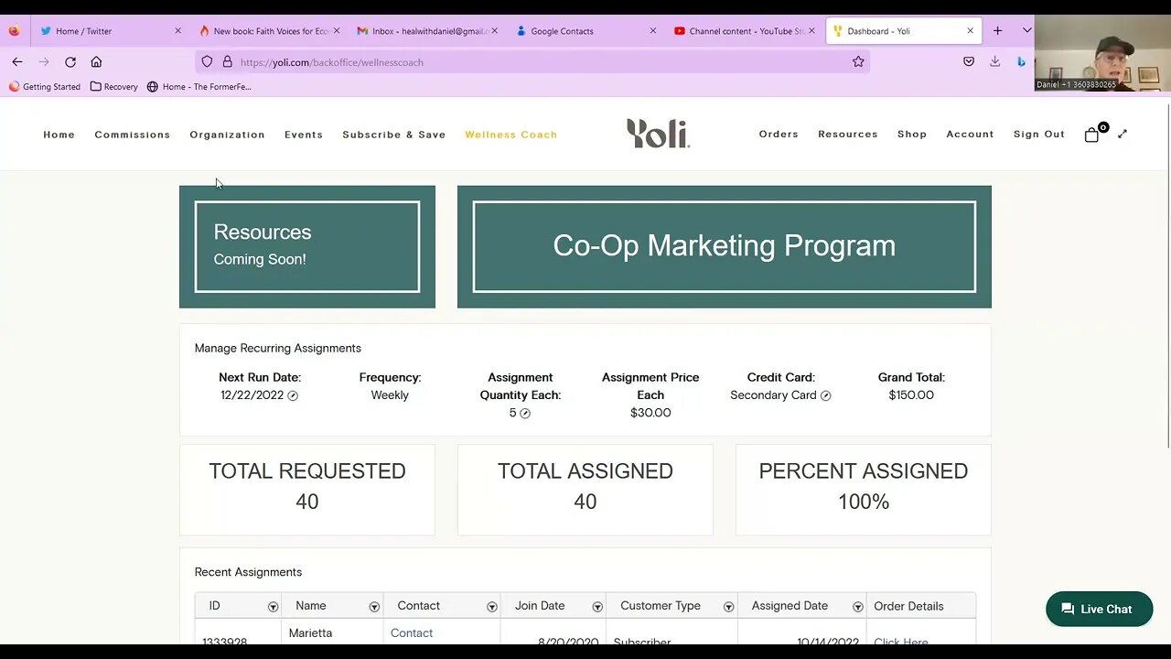
Task: Click the Percent Assigned 100% card
Action: coord(863,490)
